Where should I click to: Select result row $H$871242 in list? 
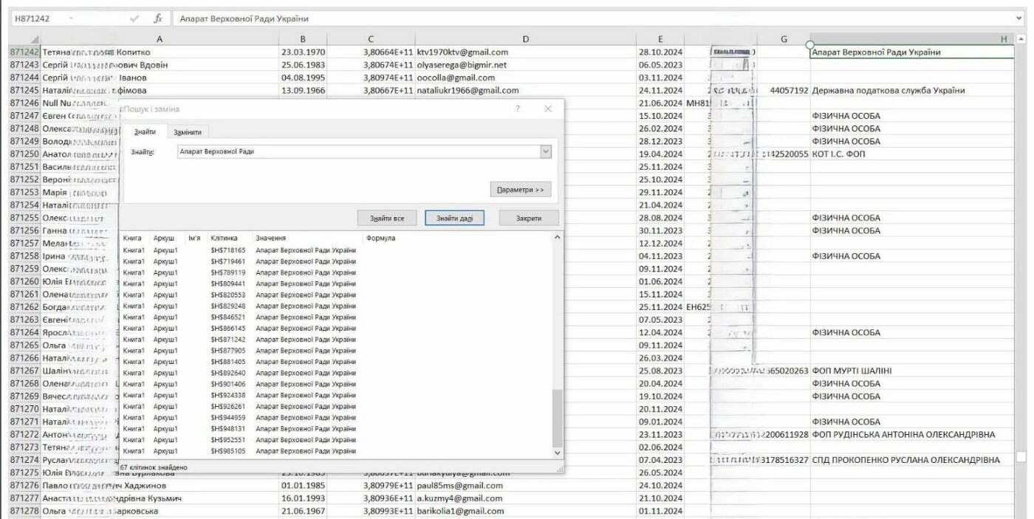tap(227, 340)
